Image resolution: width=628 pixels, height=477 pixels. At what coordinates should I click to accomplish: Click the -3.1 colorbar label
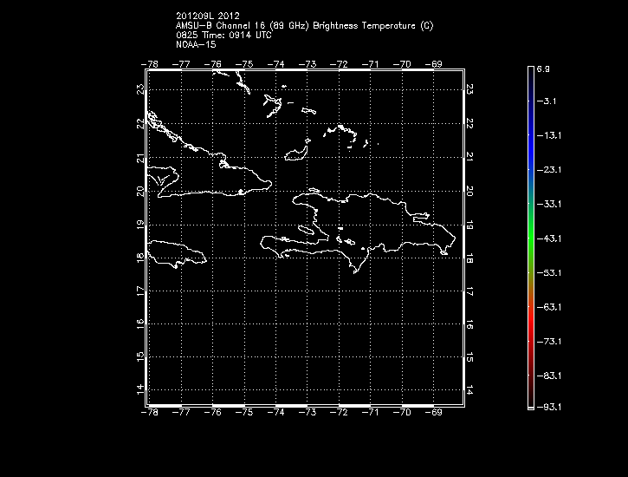(547, 101)
